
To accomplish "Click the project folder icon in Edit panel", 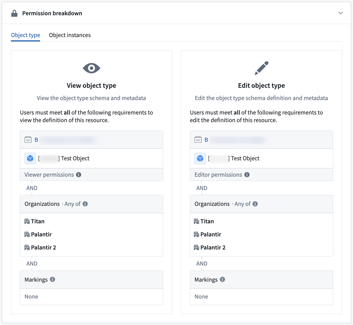I will pyautogui.click(x=198, y=140).
